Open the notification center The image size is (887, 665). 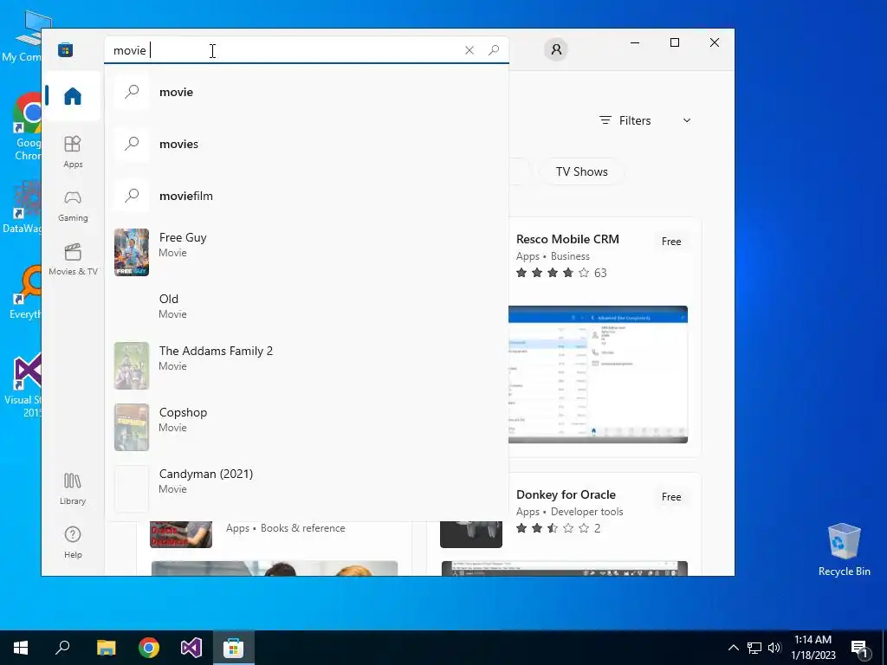pyautogui.click(x=859, y=649)
